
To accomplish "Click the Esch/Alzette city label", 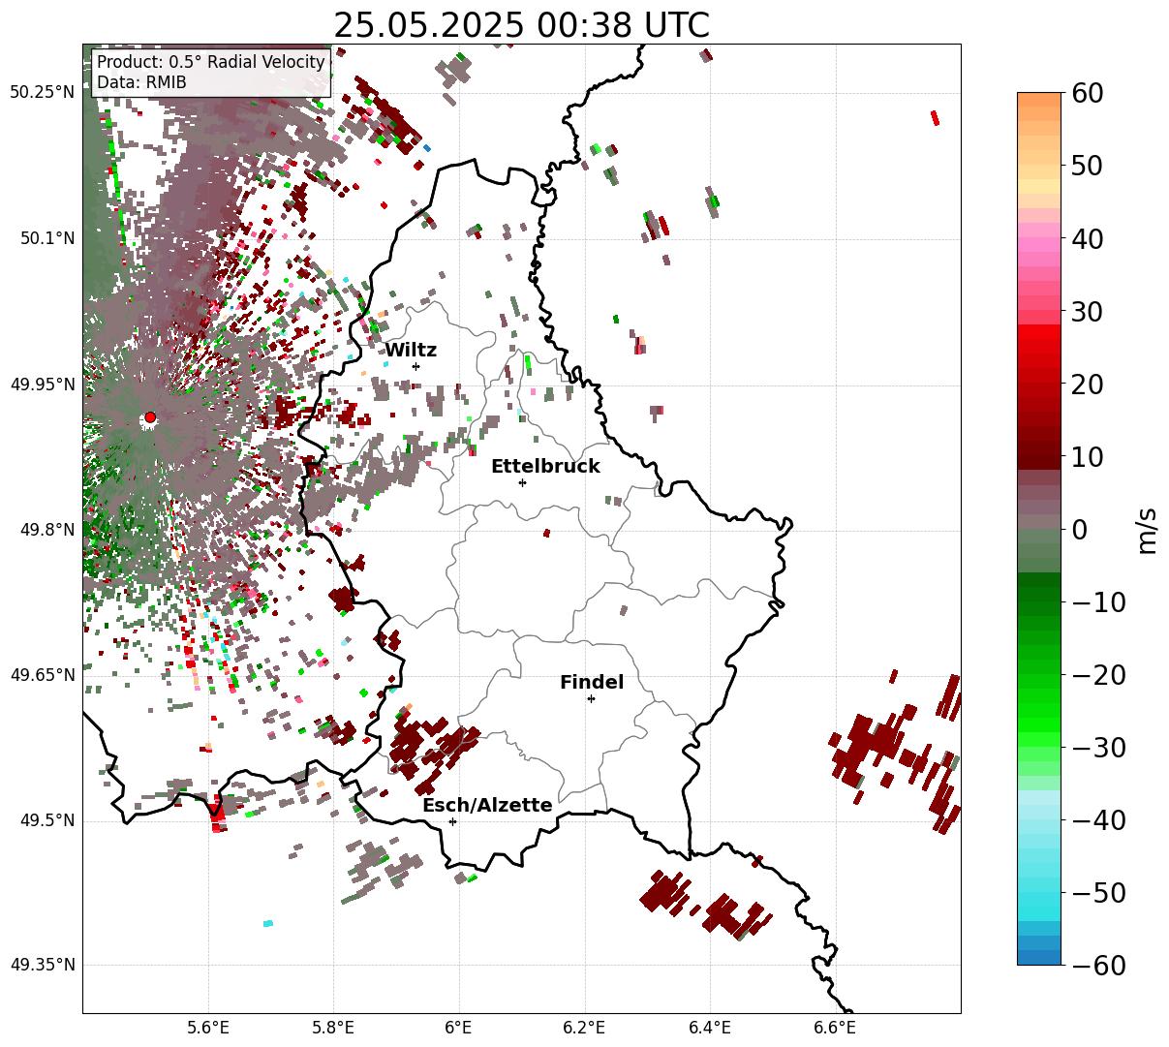I will tap(487, 806).
